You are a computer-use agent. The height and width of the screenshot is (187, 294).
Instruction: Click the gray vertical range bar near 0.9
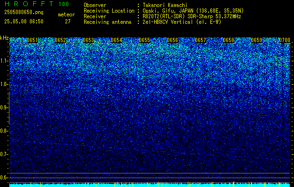point(9,108)
